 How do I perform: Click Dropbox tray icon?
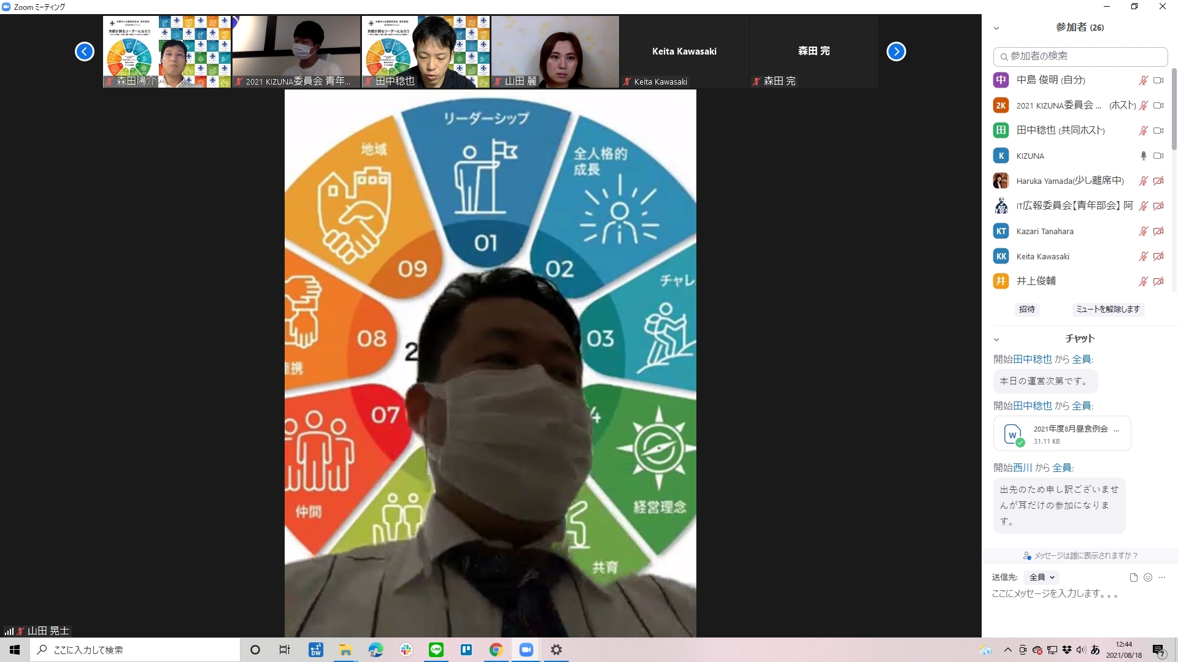(1066, 650)
